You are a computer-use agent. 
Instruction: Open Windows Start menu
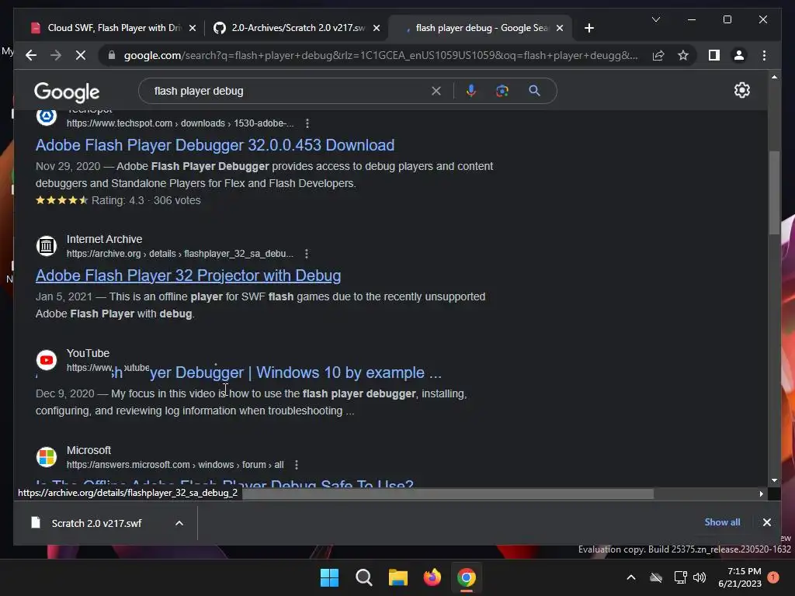329,577
